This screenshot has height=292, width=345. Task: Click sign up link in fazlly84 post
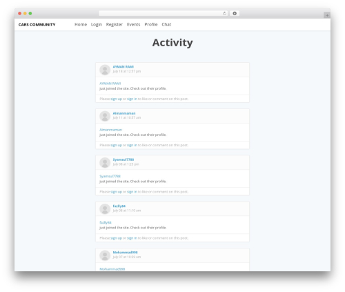click(x=116, y=238)
